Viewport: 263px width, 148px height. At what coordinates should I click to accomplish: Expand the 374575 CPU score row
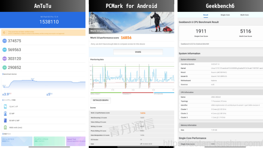(x=43, y=41)
